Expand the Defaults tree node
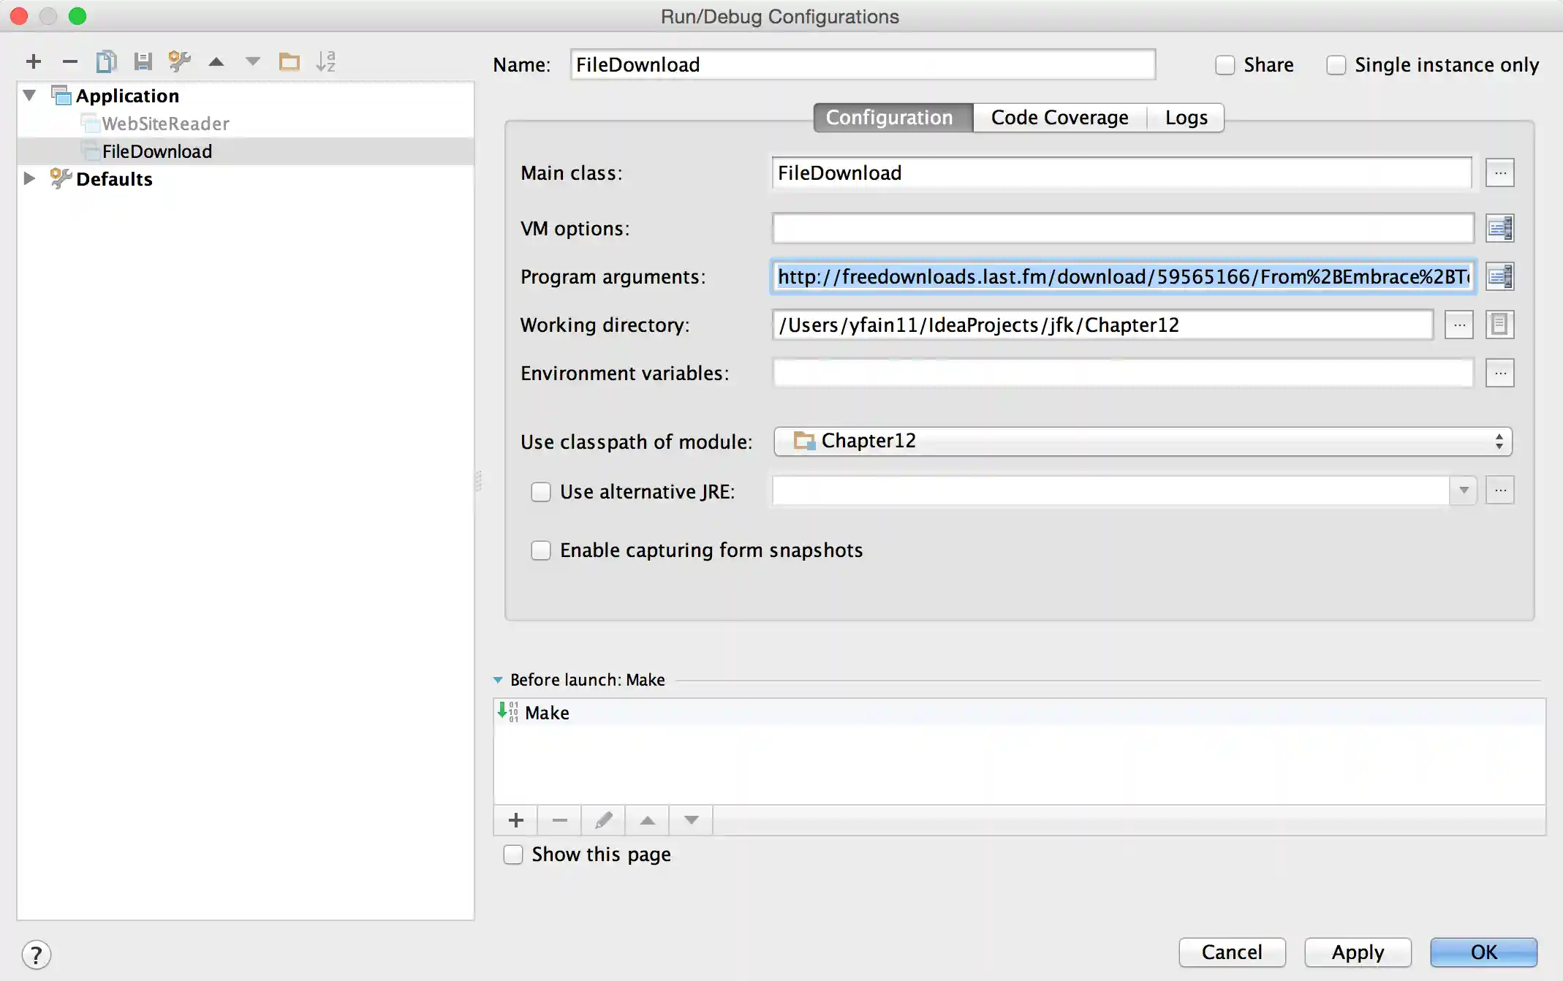This screenshot has height=981, width=1563. [x=30, y=179]
